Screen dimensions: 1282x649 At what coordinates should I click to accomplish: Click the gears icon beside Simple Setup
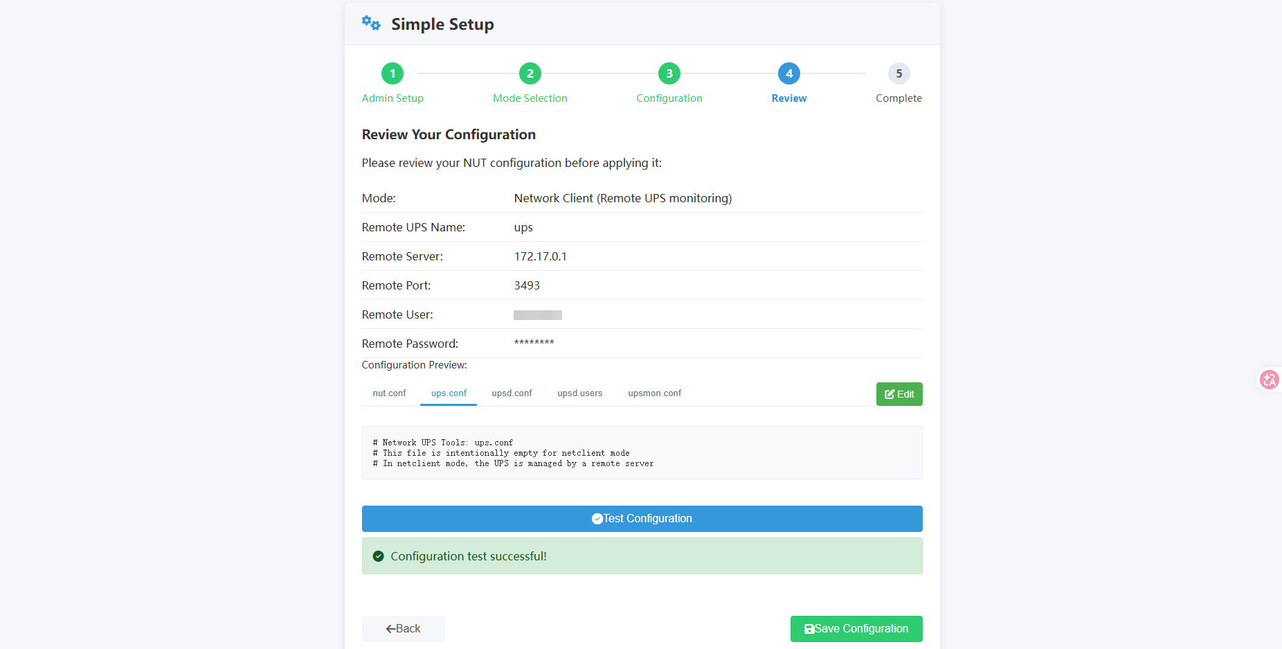[371, 24]
